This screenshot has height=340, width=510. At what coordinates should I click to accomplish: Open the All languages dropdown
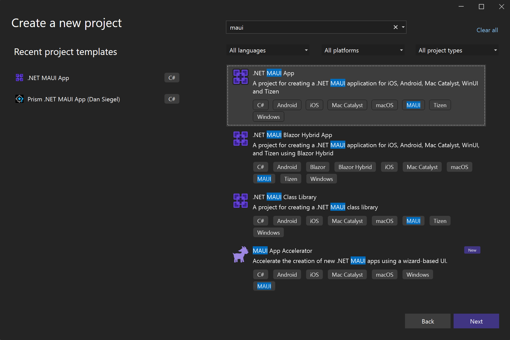coord(268,50)
